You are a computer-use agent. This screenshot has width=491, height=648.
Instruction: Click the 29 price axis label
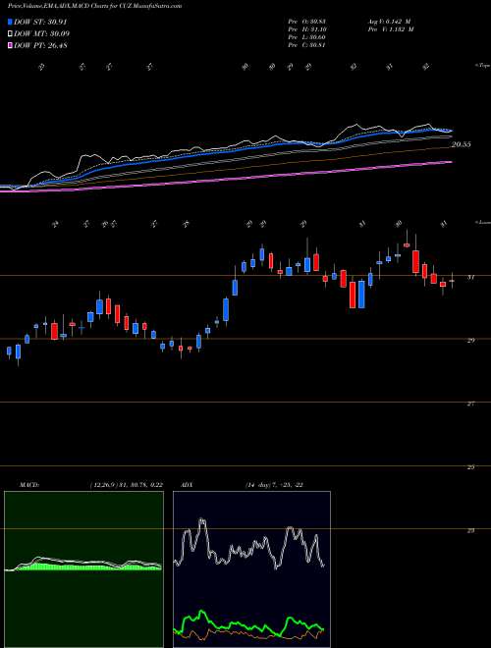click(470, 341)
